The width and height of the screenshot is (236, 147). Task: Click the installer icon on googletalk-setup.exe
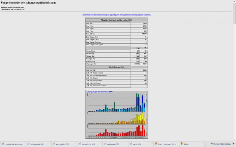pos(3,144)
